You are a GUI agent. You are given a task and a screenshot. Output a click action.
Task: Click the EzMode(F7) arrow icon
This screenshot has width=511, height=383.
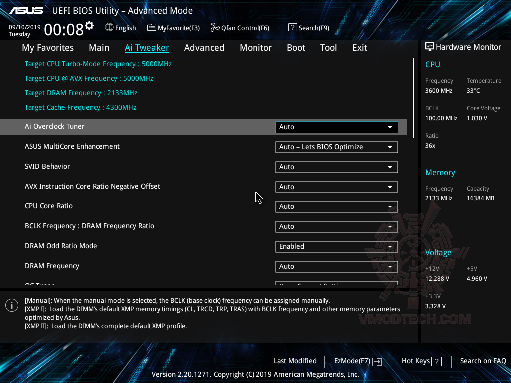click(379, 361)
